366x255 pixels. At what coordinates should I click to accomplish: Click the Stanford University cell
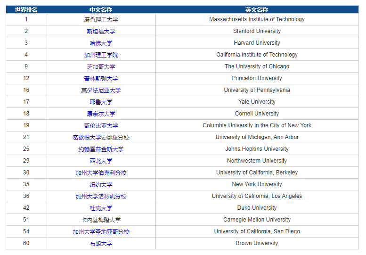click(x=257, y=31)
